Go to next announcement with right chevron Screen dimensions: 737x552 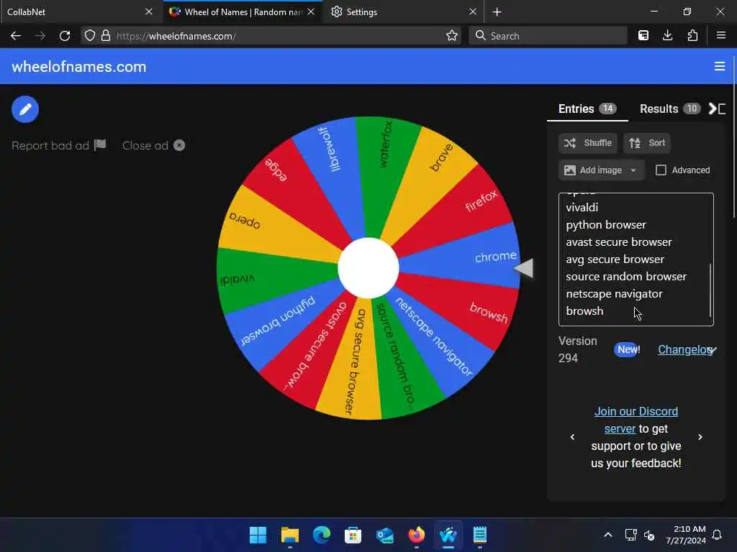[700, 437]
